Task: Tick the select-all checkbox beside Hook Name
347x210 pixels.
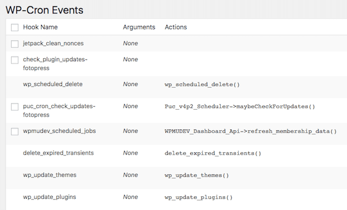Action: tap(15, 27)
